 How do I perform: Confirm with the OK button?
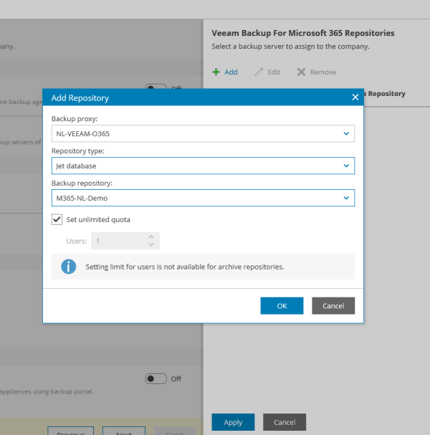(282, 306)
